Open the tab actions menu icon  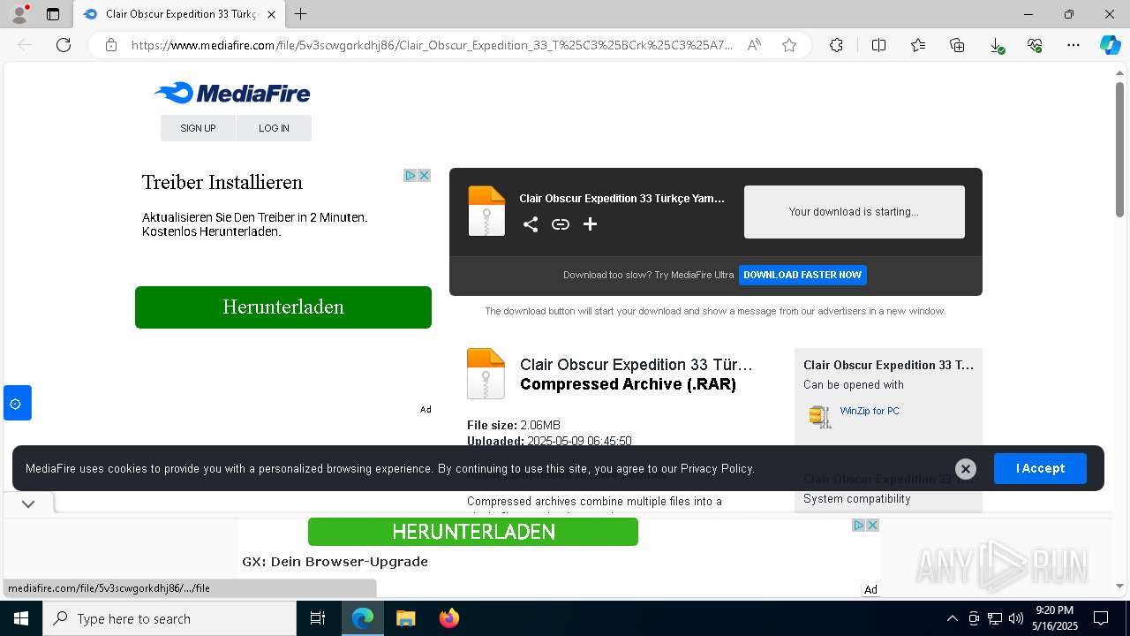pyautogui.click(x=53, y=14)
